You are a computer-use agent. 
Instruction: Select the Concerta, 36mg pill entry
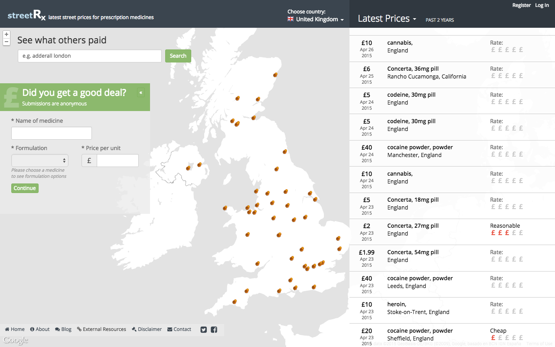452,75
